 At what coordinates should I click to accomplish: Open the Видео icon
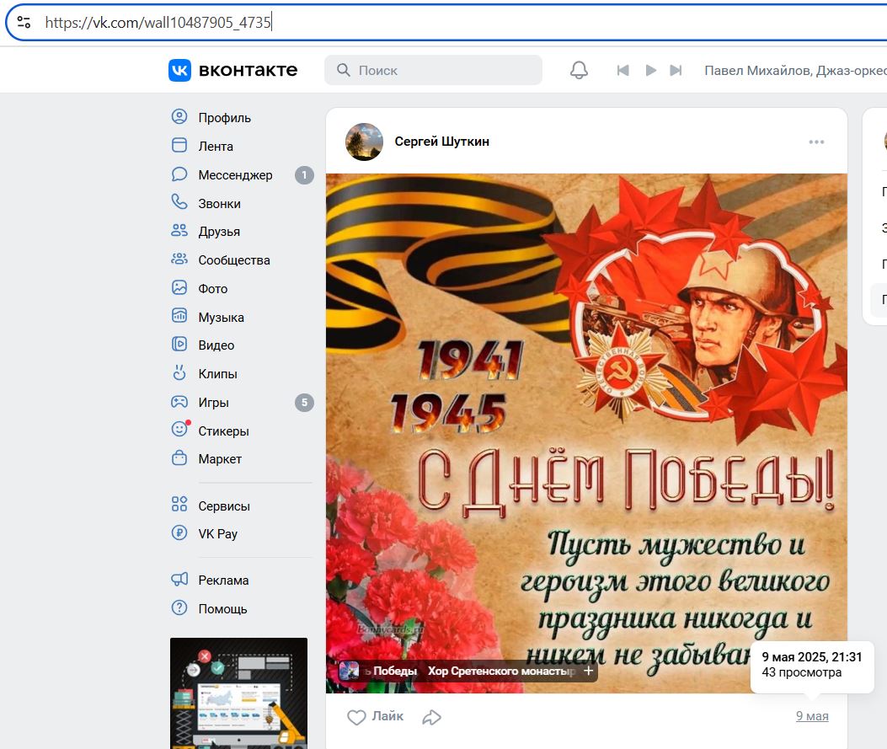click(179, 345)
